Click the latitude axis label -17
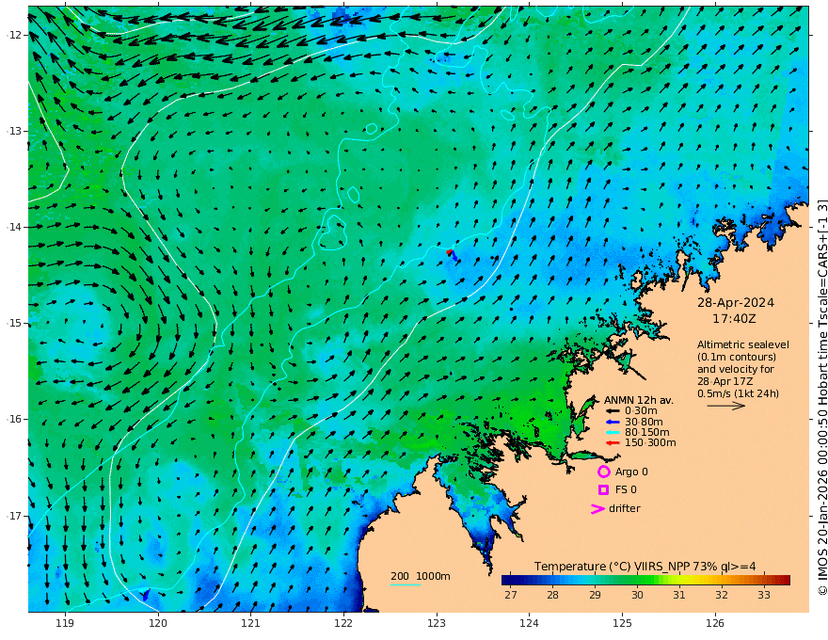 [x=14, y=516]
